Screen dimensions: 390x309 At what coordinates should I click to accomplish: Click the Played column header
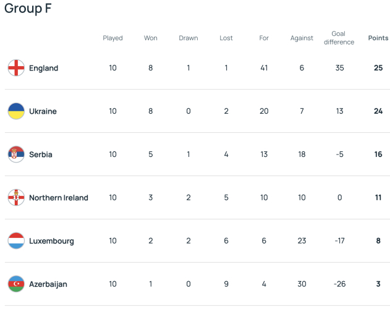point(112,38)
